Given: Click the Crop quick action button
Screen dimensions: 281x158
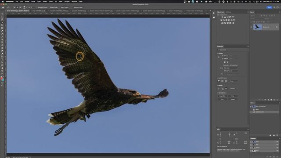Looking at the screenshot, I should (233, 96).
